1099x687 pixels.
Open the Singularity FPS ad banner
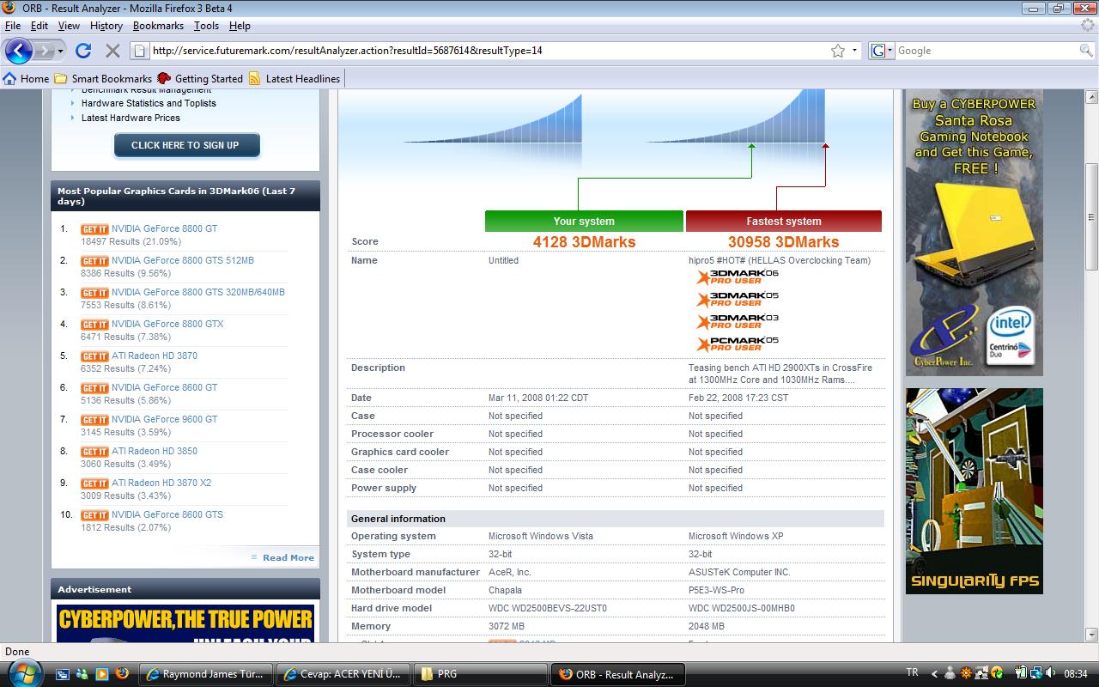tap(975, 491)
